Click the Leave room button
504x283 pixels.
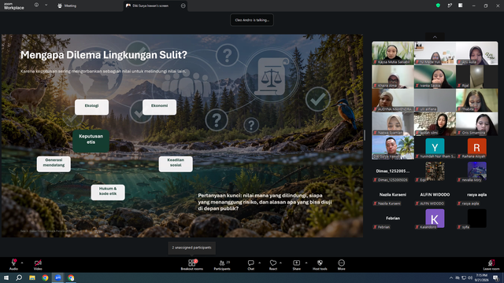click(491, 265)
